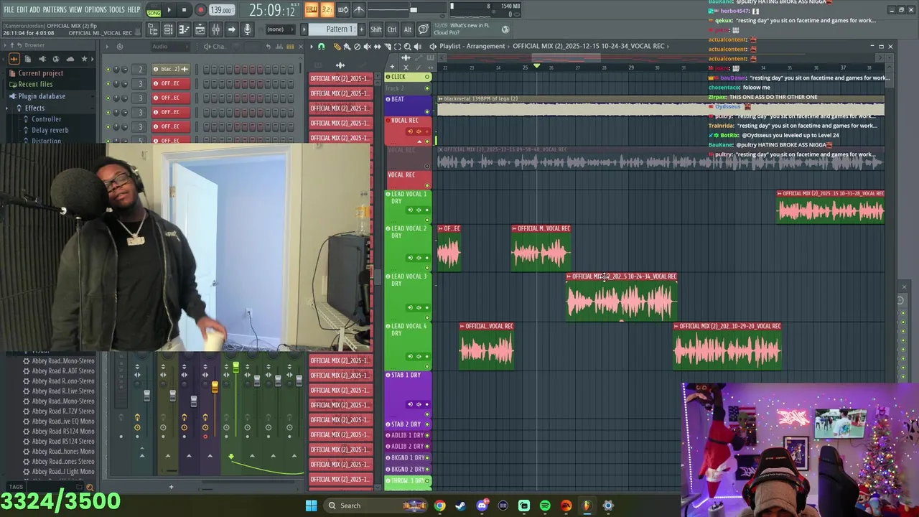Click the yellow mixer fader handle
The height and width of the screenshot is (517, 919).
coord(214,388)
